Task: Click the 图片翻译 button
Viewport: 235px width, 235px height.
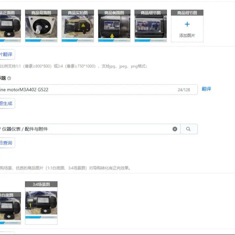Action: [x=7, y=55]
